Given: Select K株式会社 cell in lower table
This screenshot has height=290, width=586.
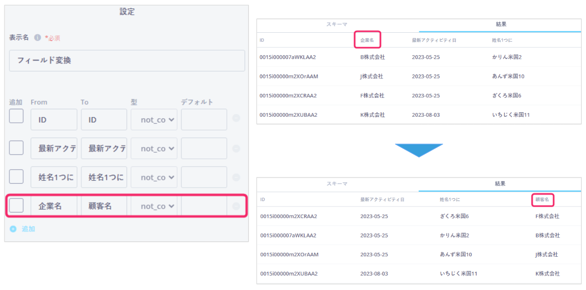Looking at the screenshot, I should click(547, 274).
